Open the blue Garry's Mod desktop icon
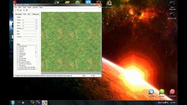The width and height of the screenshot is (187, 105). click(88, 2)
